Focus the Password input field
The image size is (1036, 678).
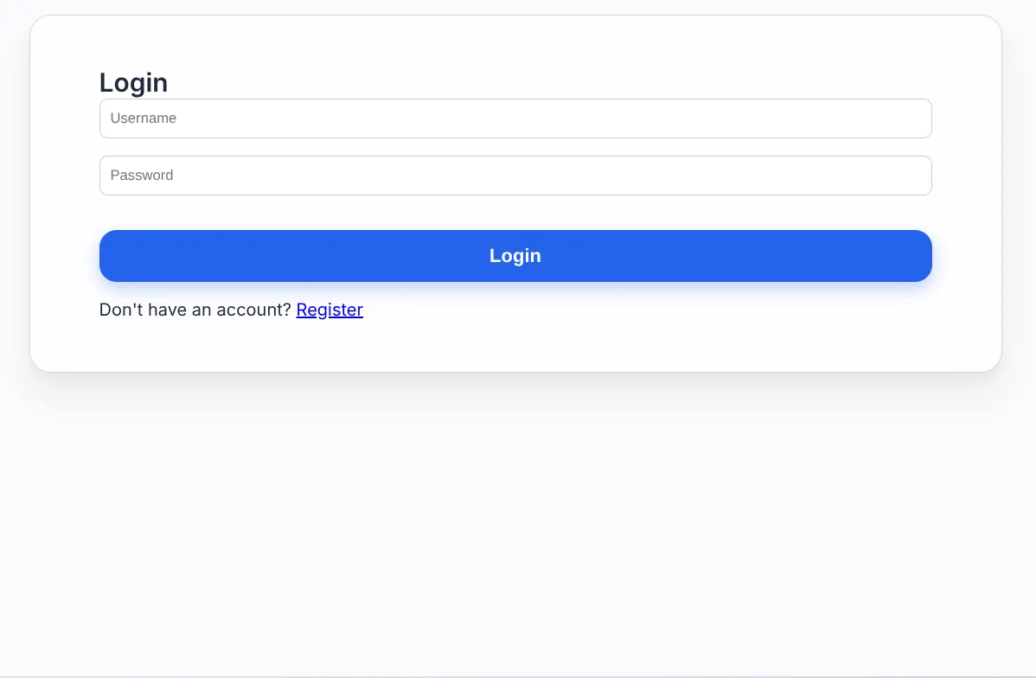click(x=515, y=176)
